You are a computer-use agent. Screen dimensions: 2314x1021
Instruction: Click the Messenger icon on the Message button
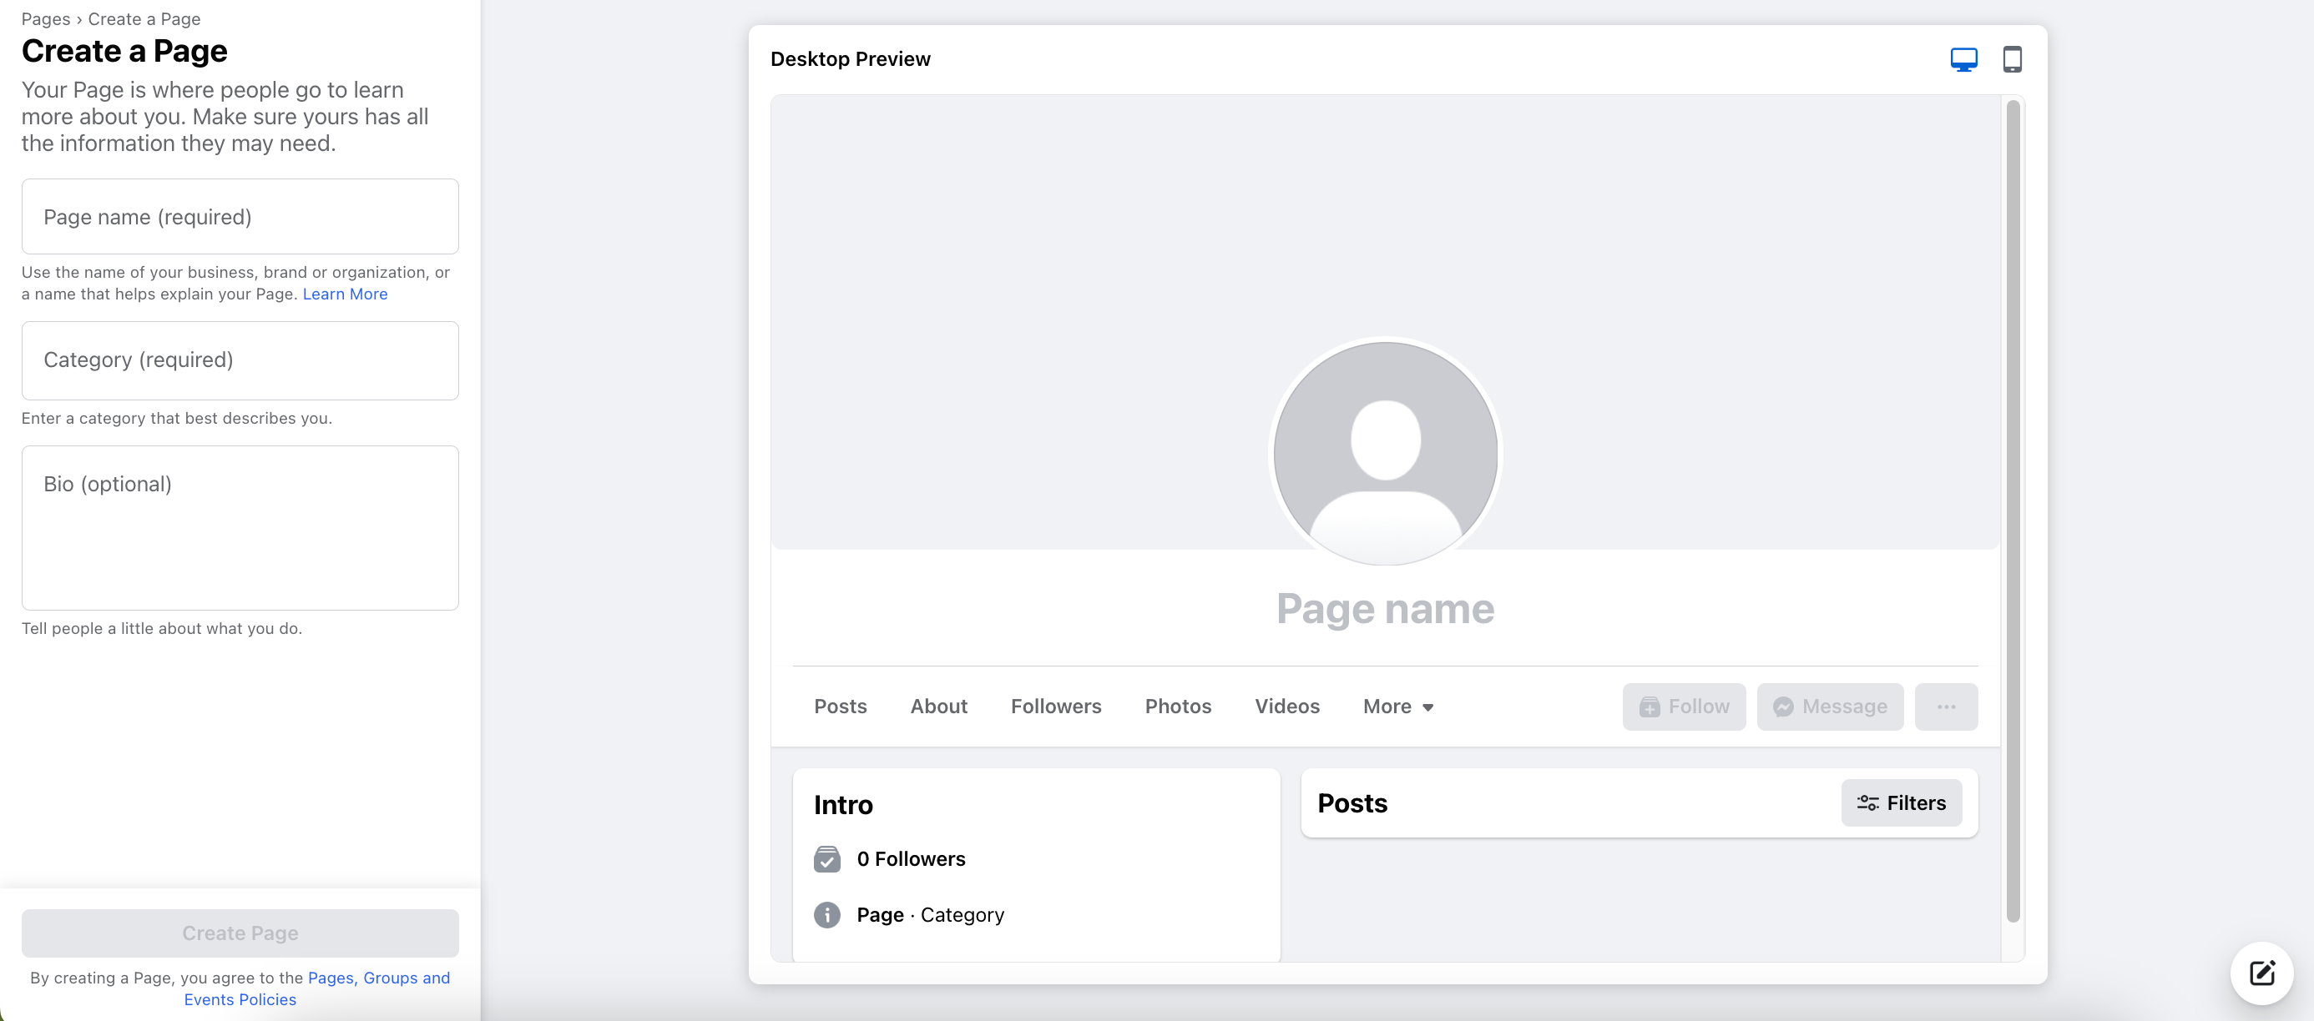coord(1784,707)
